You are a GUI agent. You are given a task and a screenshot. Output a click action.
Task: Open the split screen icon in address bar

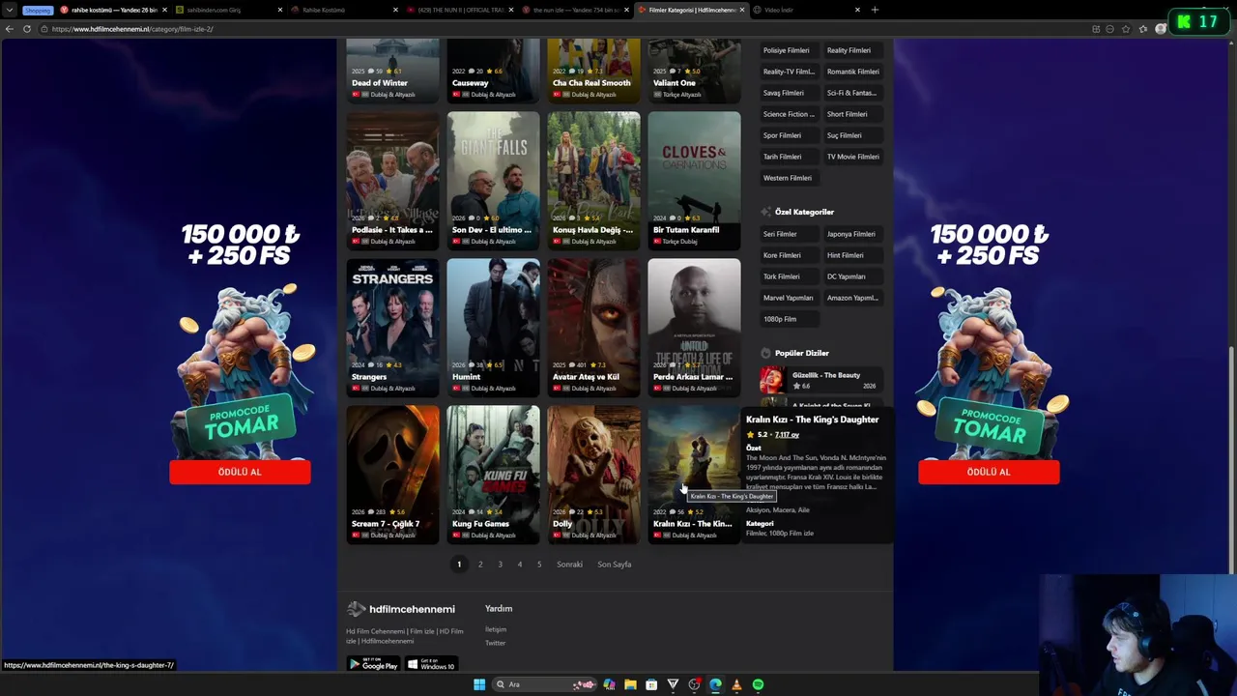1096,29
